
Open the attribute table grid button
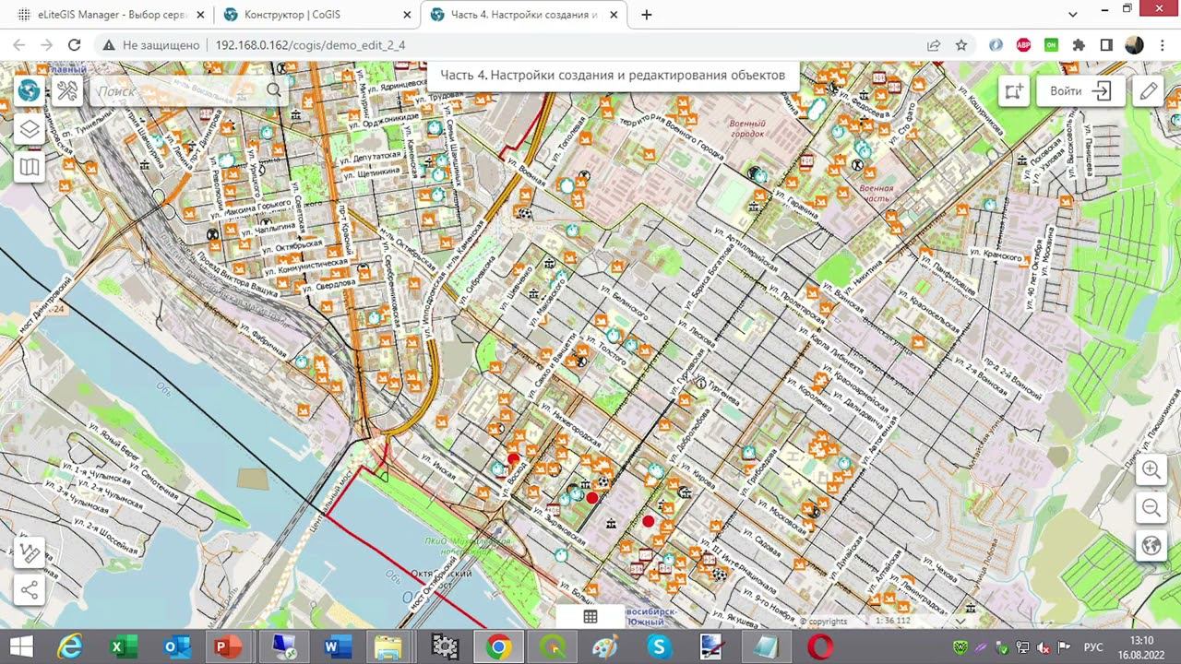(590, 617)
